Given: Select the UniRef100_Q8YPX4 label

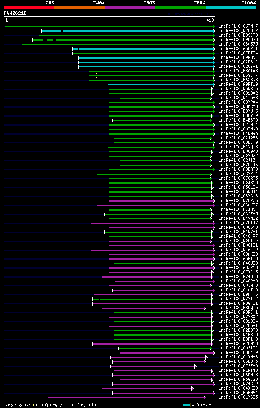Looking at the screenshot, I should pos(238,102).
